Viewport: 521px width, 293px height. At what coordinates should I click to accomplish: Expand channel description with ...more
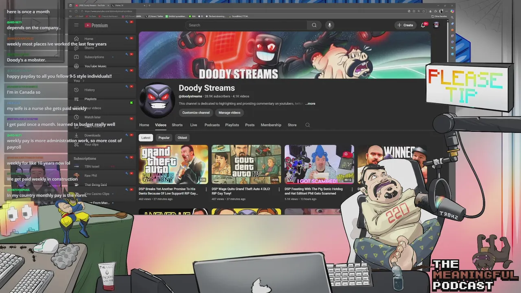[x=310, y=104]
